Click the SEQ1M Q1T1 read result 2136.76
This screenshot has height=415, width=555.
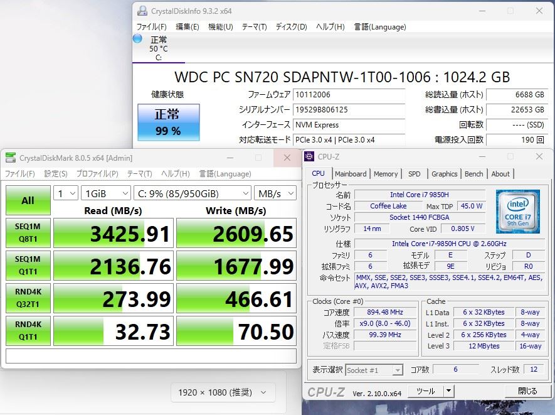114,266
